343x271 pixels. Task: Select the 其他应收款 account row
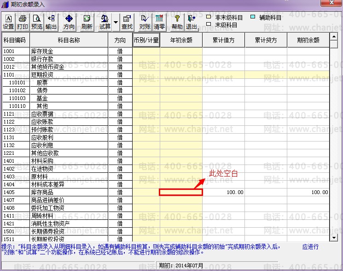point(166,153)
